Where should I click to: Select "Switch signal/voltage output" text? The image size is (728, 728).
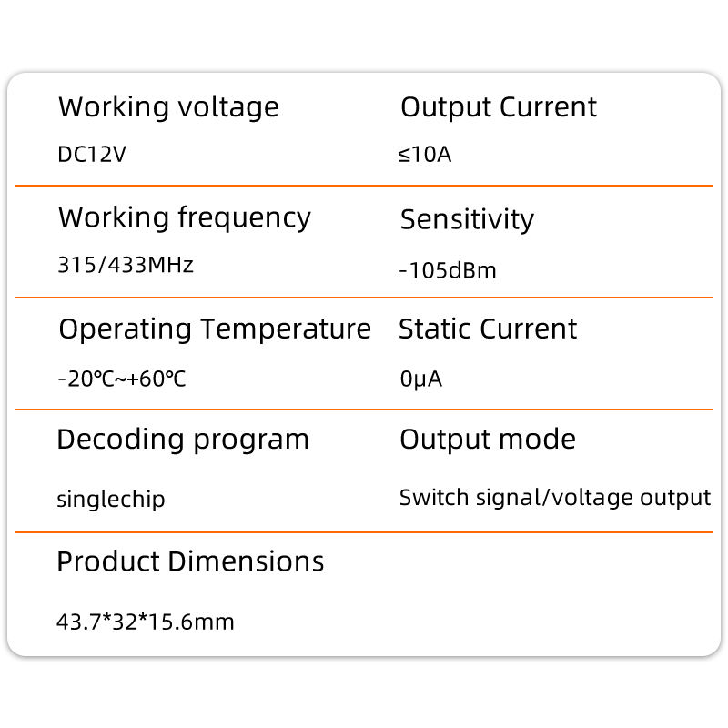[x=554, y=498]
